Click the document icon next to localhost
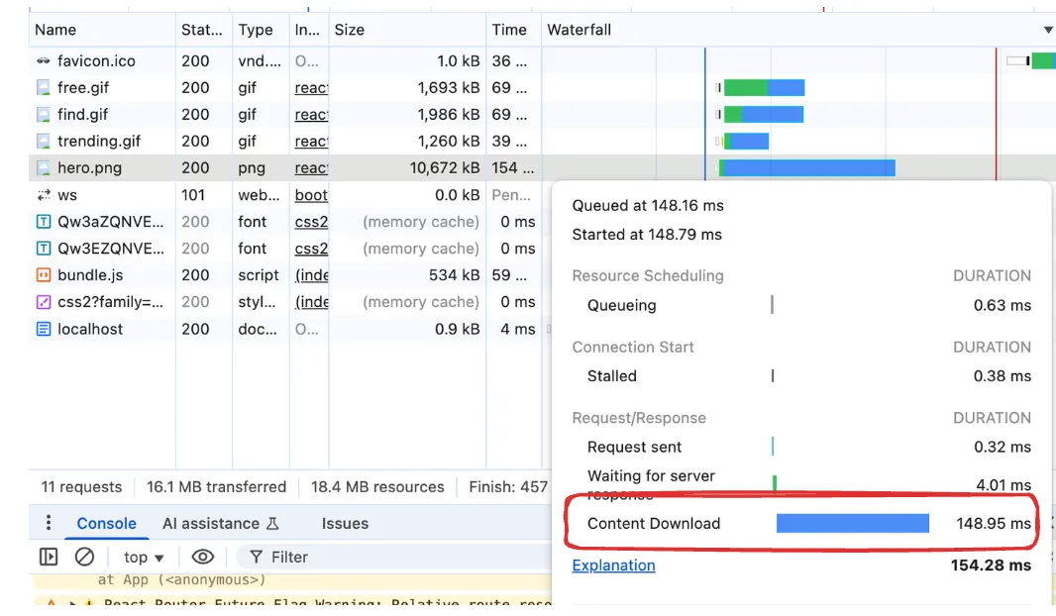Screen dimensions: 1056x616 43,329
